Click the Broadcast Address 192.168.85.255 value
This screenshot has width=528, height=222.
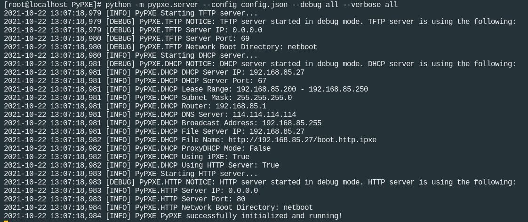pyautogui.click(x=292, y=123)
